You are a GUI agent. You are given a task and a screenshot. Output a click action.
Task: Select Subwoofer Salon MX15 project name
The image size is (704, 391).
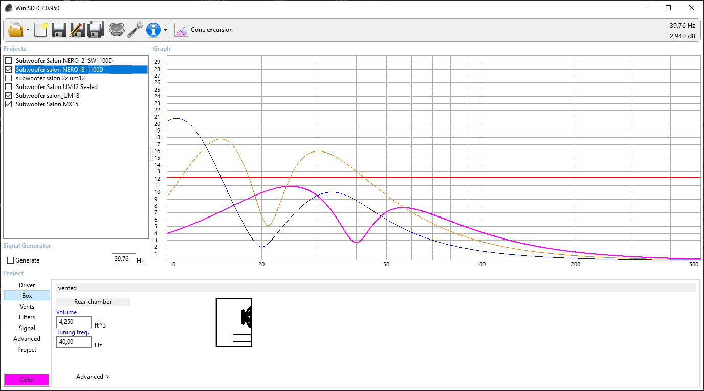pyautogui.click(x=47, y=104)
